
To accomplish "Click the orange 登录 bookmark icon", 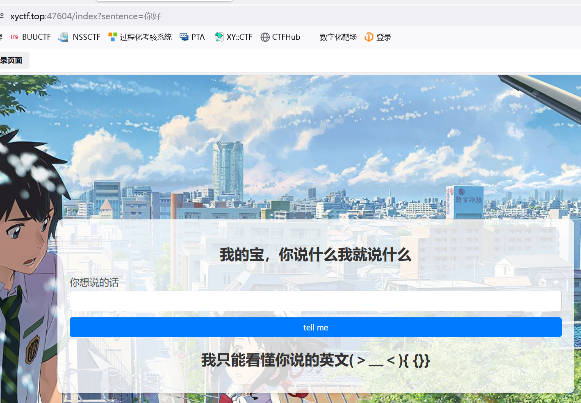I will pyautogui.click(x=369, y=37).
